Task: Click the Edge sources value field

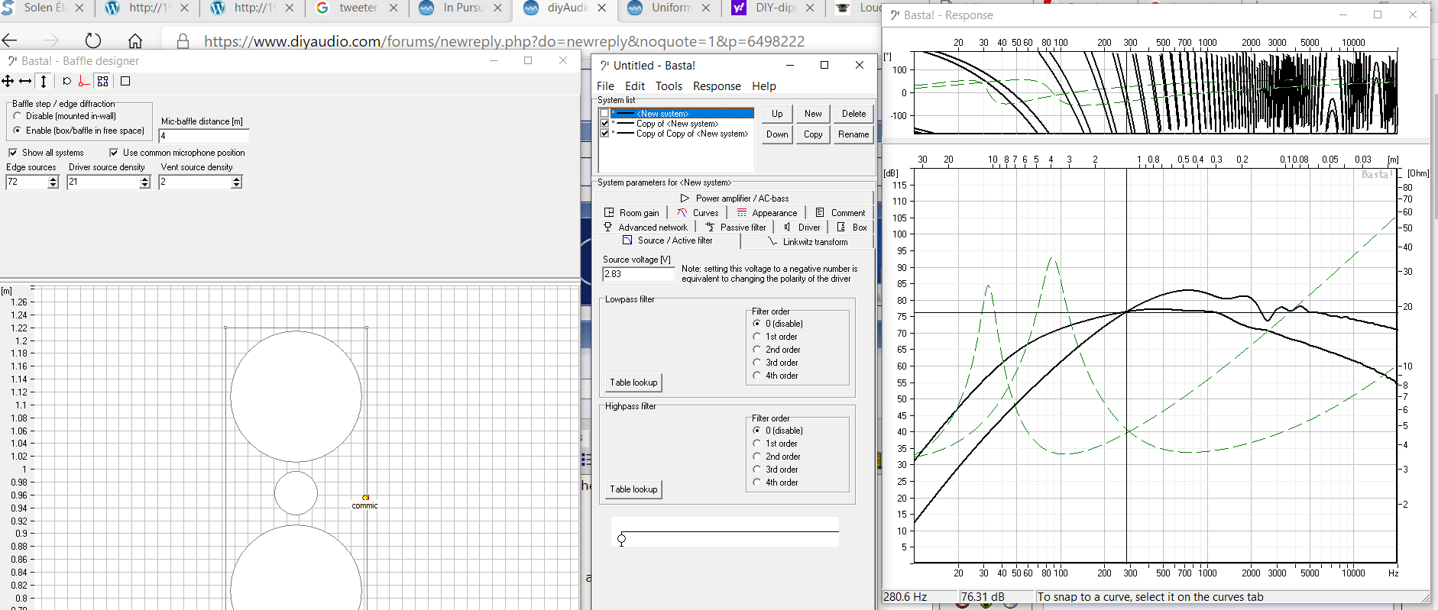Action: point(27,182)
